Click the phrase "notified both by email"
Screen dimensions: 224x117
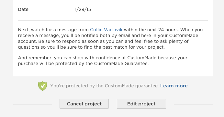[x=106, y=35]
